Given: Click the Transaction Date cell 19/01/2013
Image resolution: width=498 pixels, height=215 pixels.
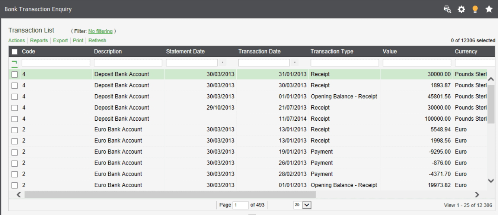Looking at the screenshot, I should [x=293, y=152].
